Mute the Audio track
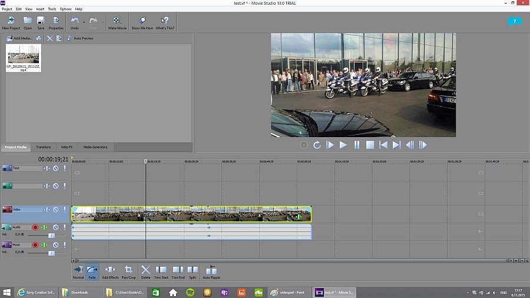Image resolution: width=530 pixels, height=298 pixels. click(x=56, y=227)
